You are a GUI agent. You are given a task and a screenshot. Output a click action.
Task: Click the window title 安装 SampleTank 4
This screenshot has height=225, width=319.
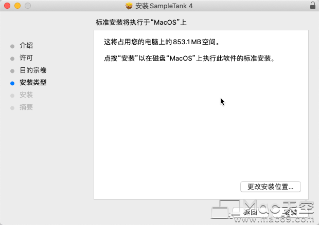point(164,6)
